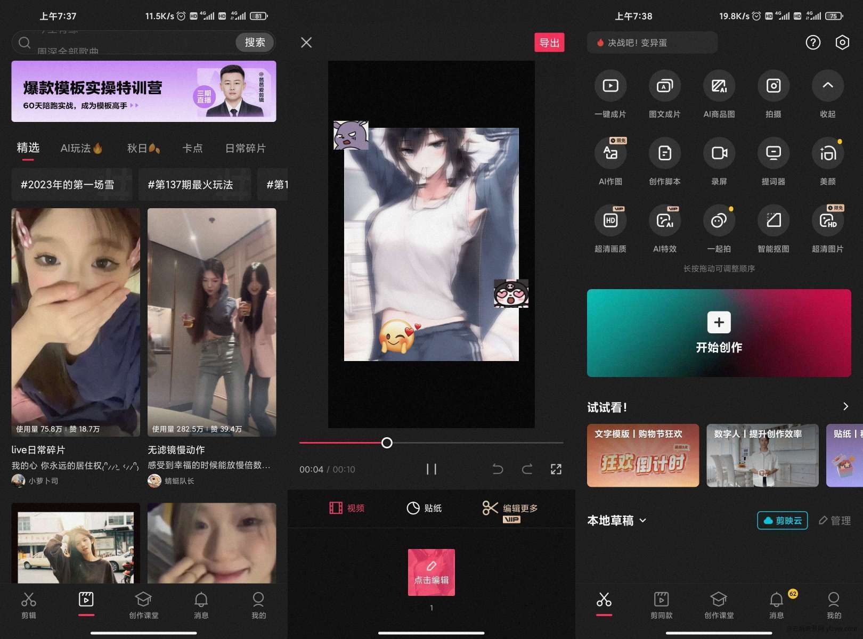863x639 pixels.
Task: Click playback progress slider handle
Action: pos(387,443)
